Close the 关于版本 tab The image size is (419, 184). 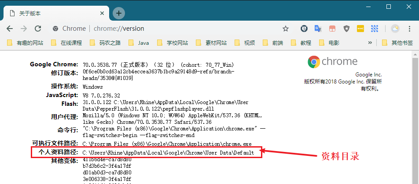[102, 13]
